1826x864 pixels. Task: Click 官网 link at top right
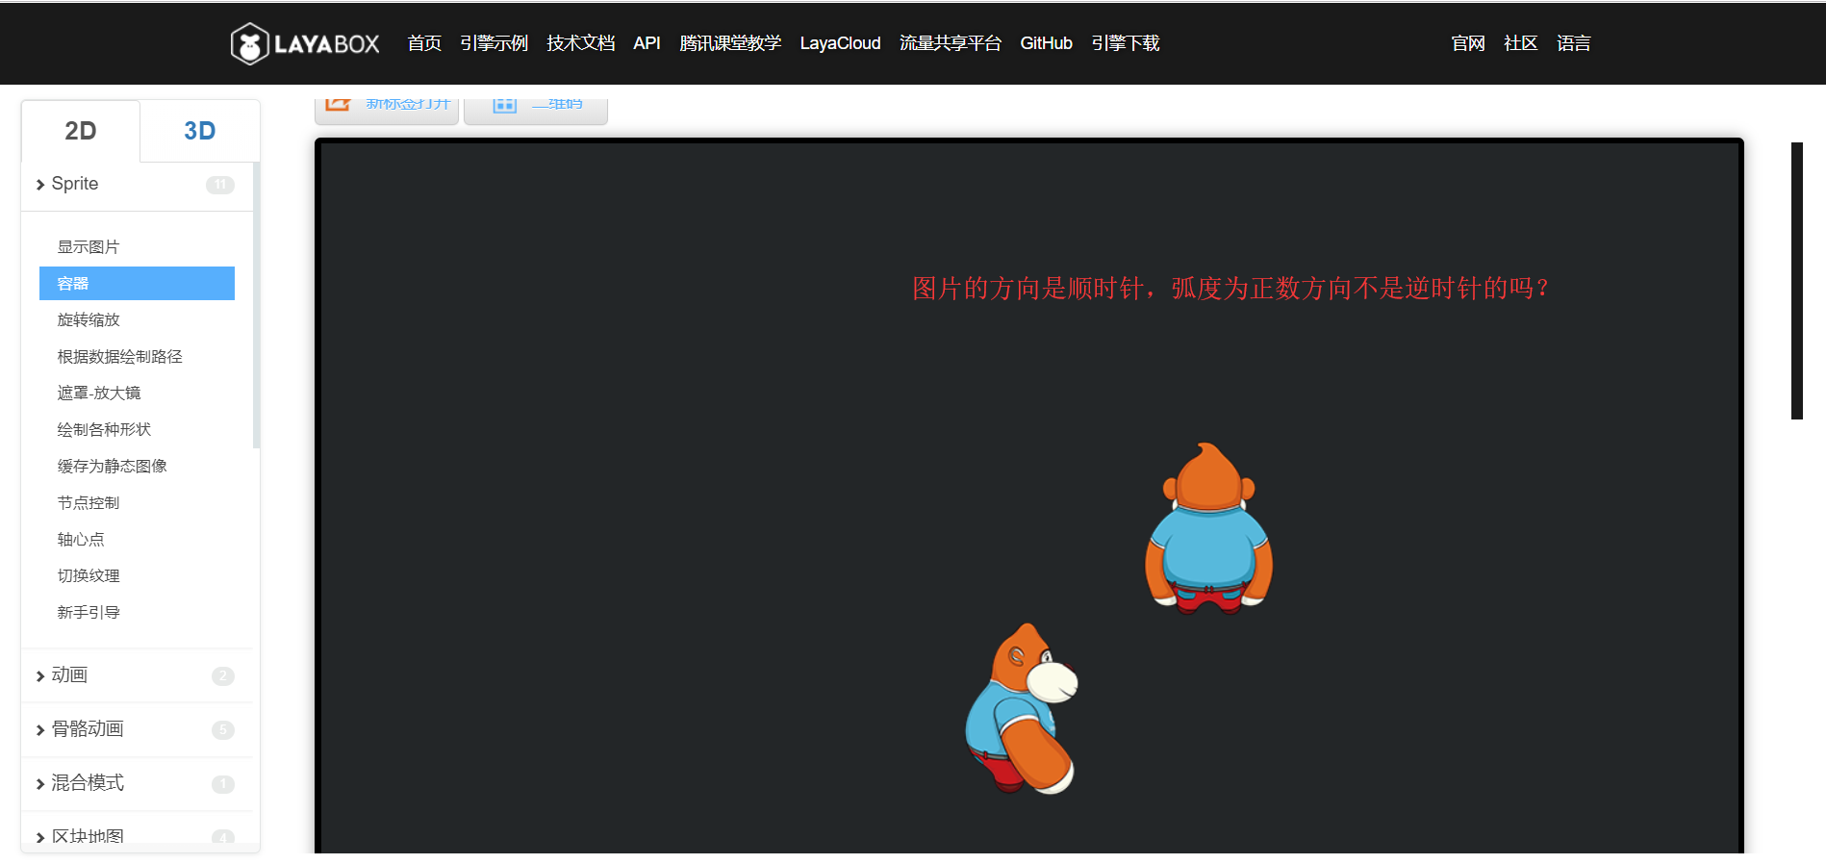pos(1468,43)
